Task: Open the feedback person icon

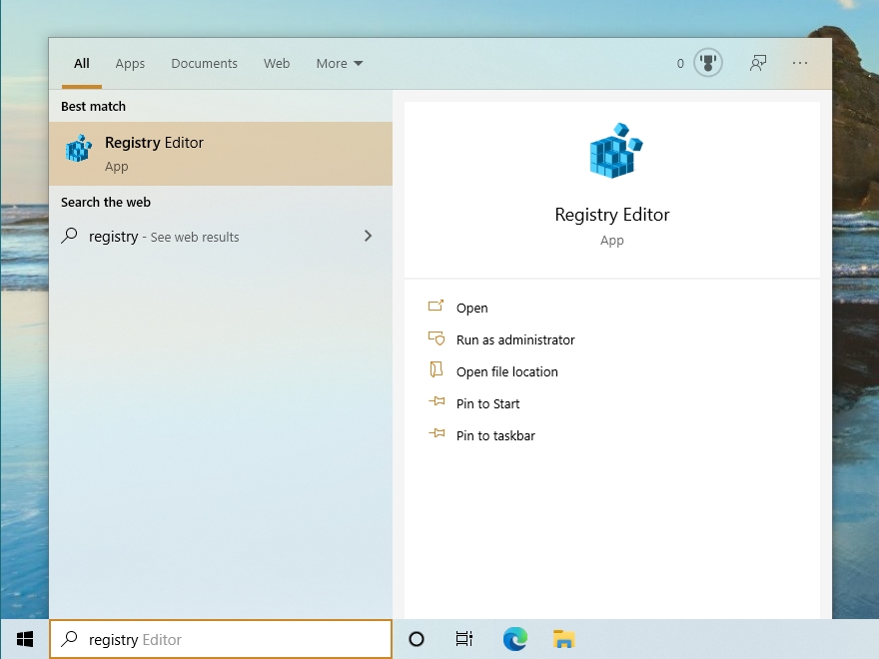Action: coord(758,63)
